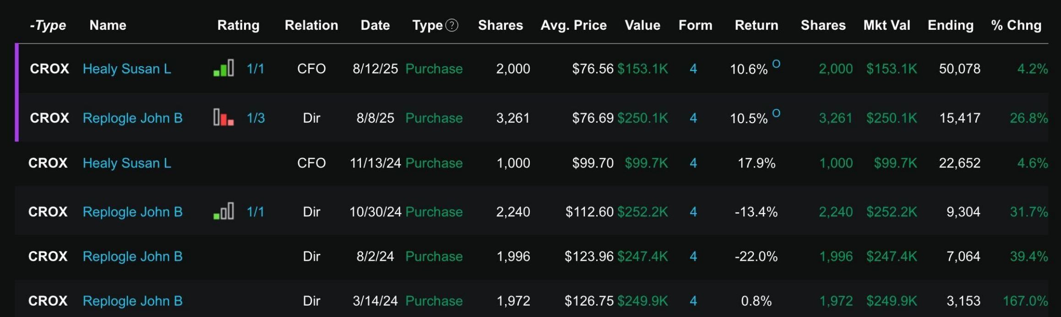Click the CROX ticker in the 8/8/25 row
This screenshot has width=1061, height=317.
[x=49, y=118]
